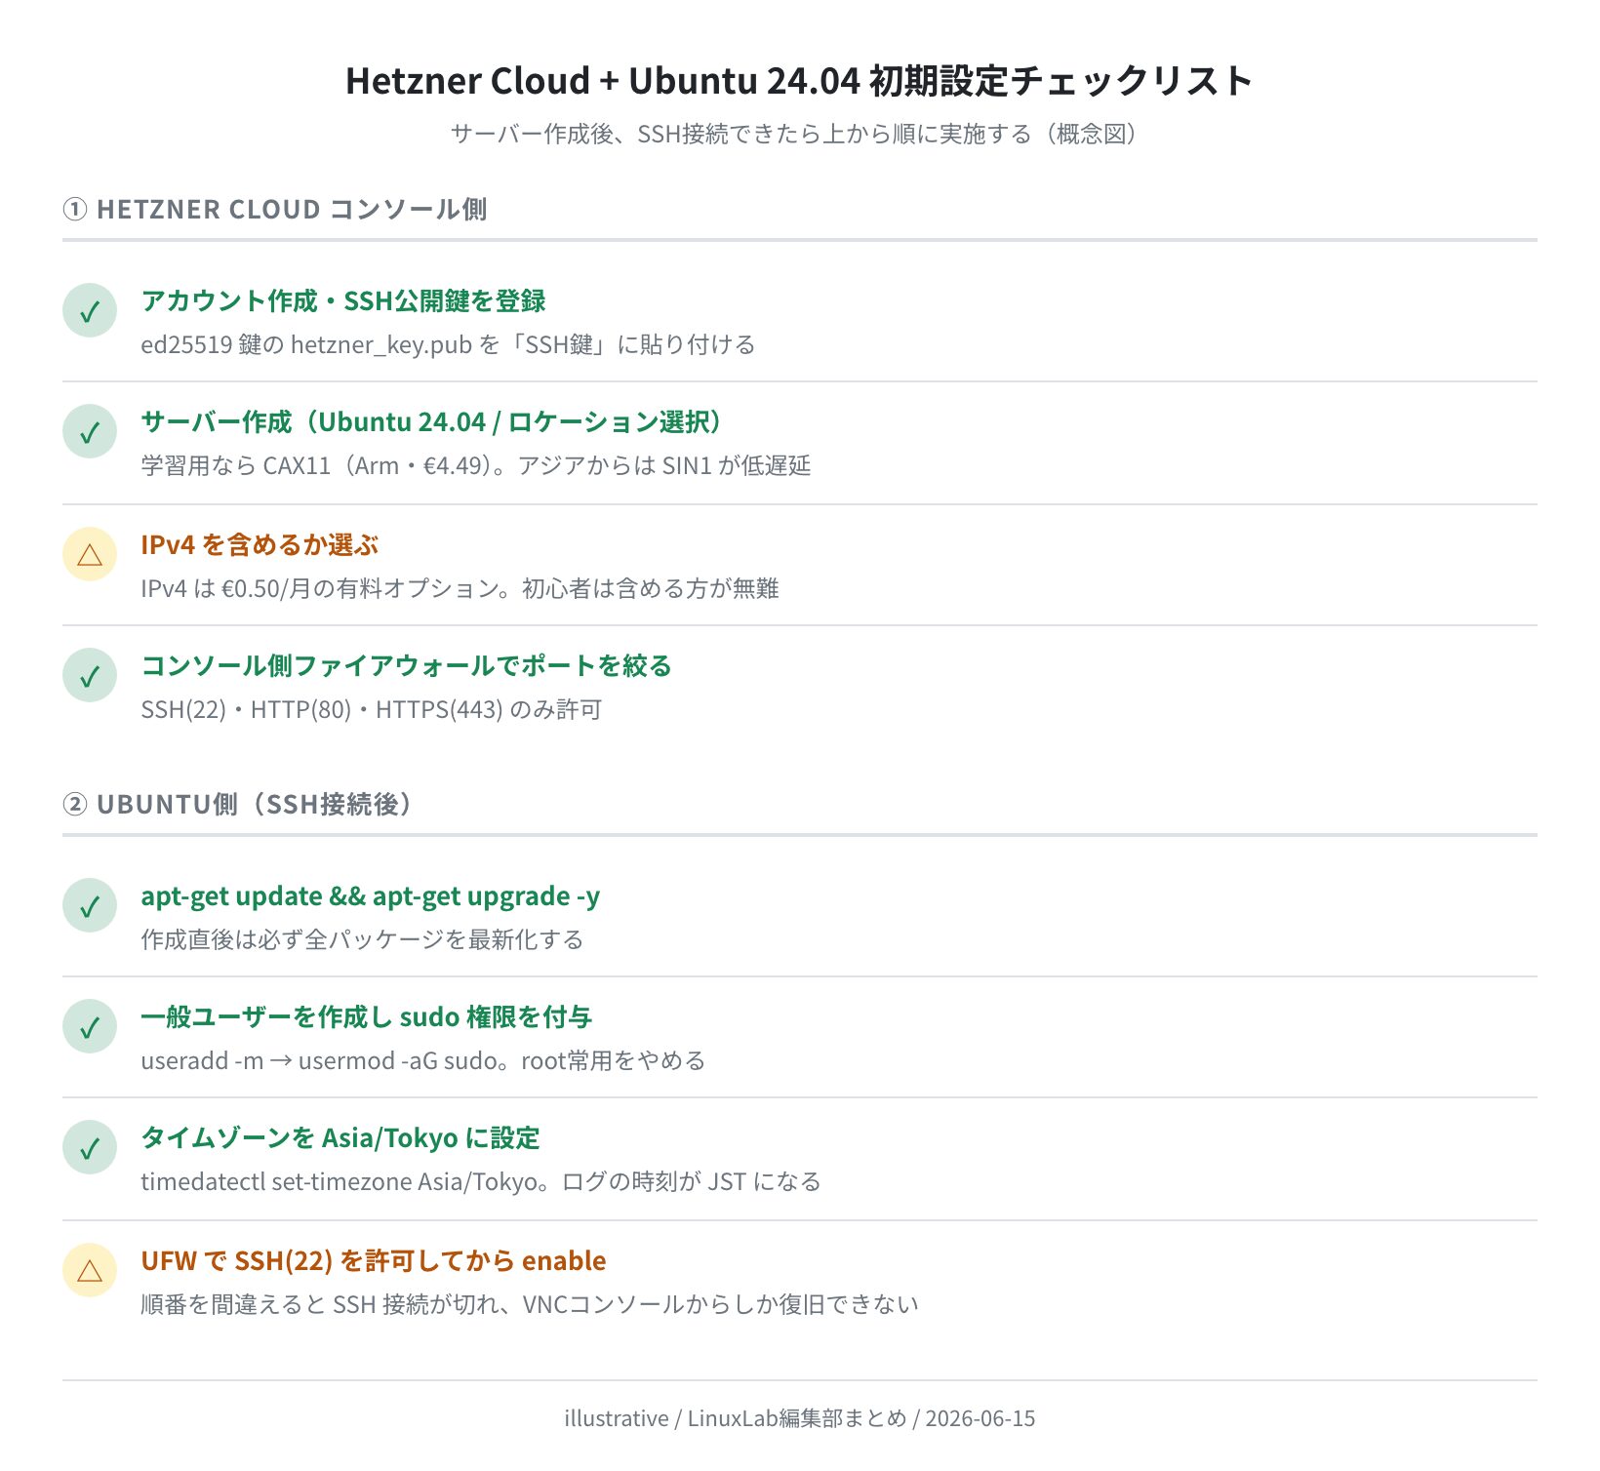This screenshot has height=1471, width=1600.
Task: Click the description about €0.50/月の有料オプション
Action: click(x=460, y=588)
